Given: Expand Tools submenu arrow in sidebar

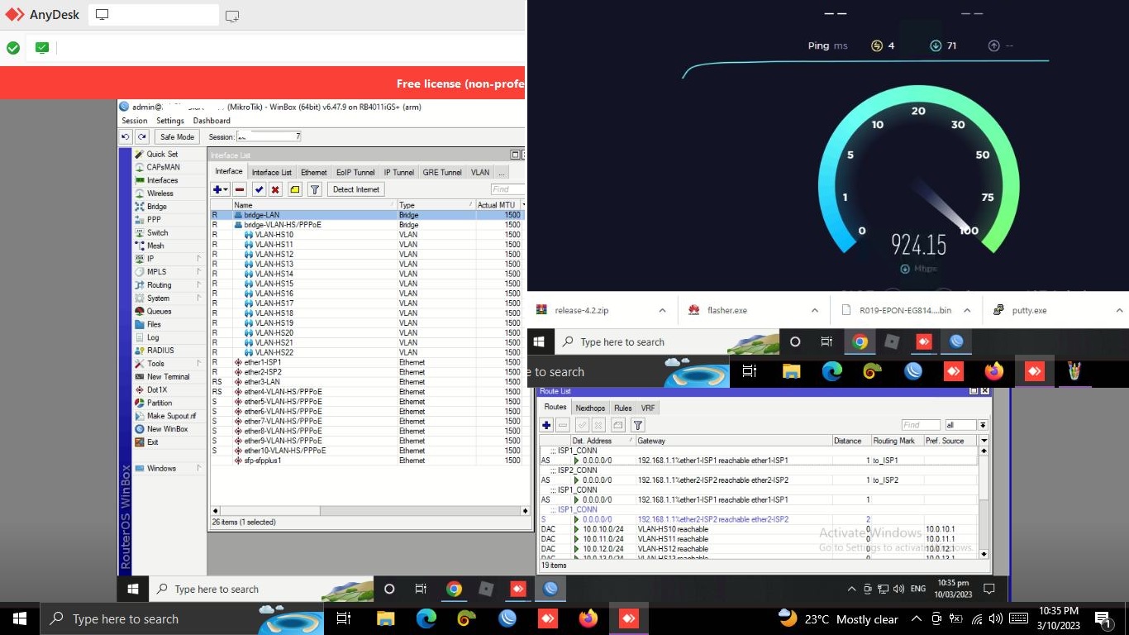Looking at the screenshot, I should point(199,364).
